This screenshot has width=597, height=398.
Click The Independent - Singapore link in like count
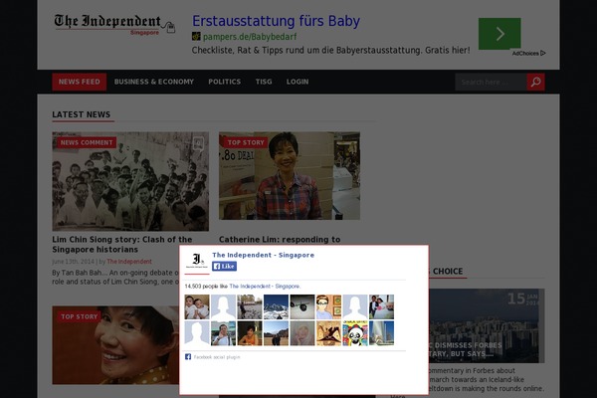[x=265, y=287]
